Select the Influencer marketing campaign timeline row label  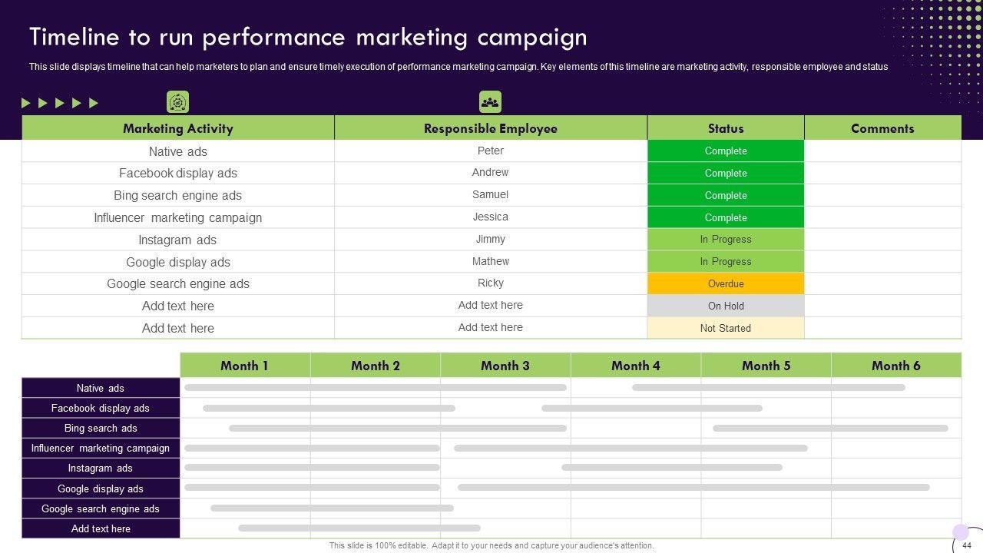click(101, 449)
